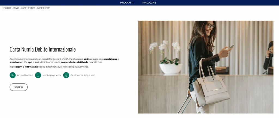Click the green Mobile payments smartphone icon
The height and width of the screenshot is (118, 279).
pos(38,75)
